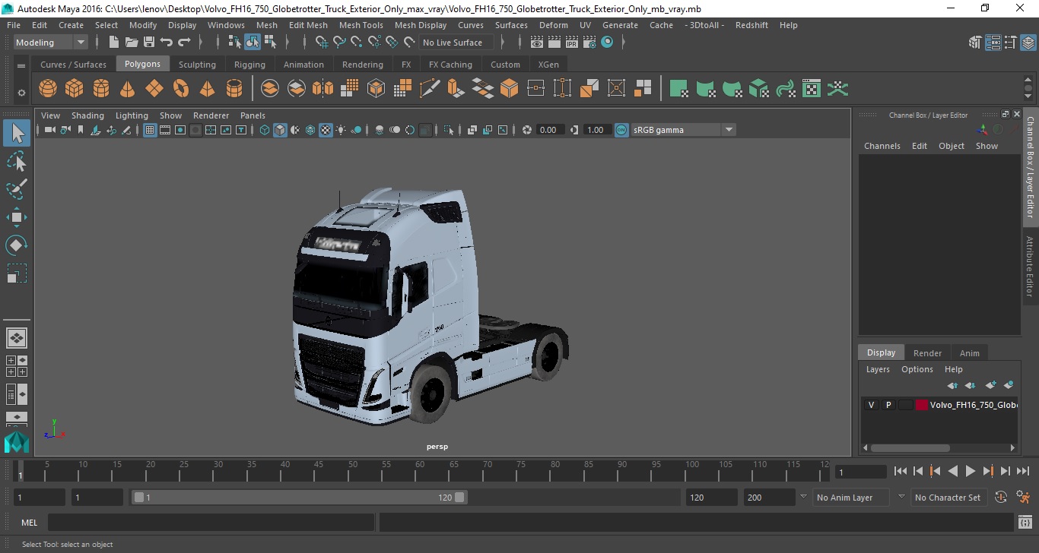Screen dimensions: 1039x553
Task: Toggle the sRGB gamma view transform button
Action: pos(621,130)
